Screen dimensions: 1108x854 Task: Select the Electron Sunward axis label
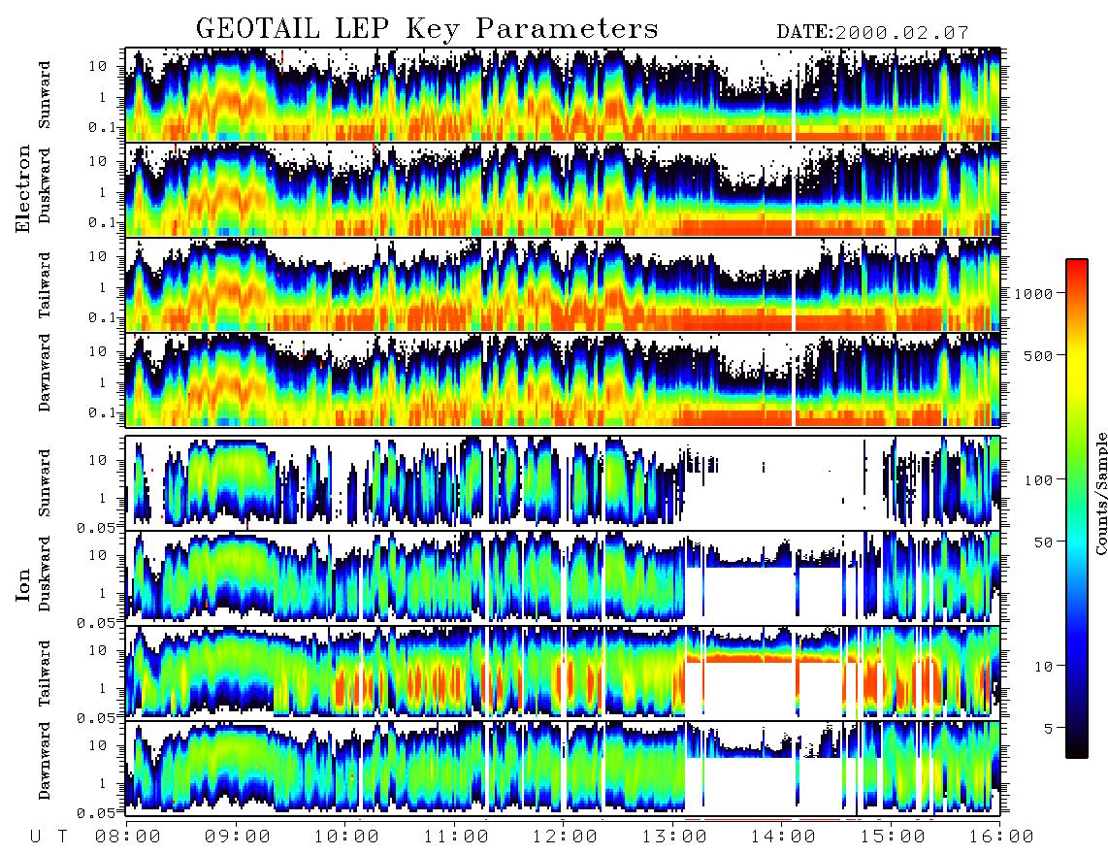[45, 95]
